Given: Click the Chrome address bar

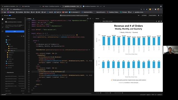Looking at the screenshot, I should [x=75, y=9].
